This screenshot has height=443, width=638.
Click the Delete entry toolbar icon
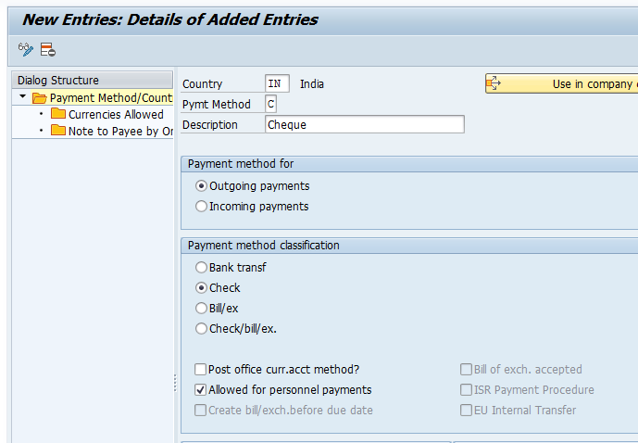pos(47,50)
